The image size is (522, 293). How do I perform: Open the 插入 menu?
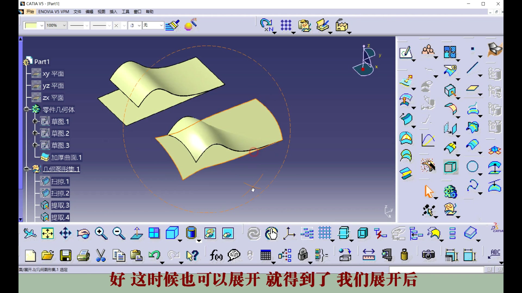pyautogui.click(x=113, y=12)
